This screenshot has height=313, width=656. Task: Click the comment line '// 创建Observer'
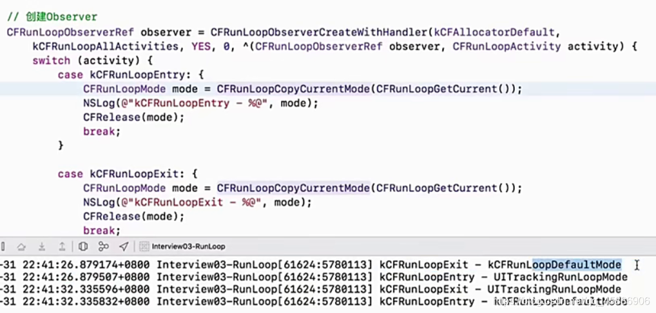pos(52,17)
